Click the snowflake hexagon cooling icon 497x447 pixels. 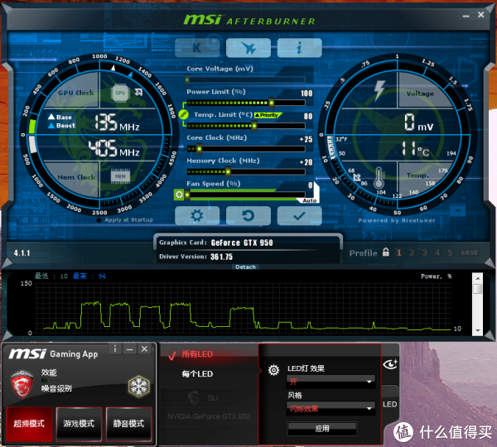click(x=139, y=387)
